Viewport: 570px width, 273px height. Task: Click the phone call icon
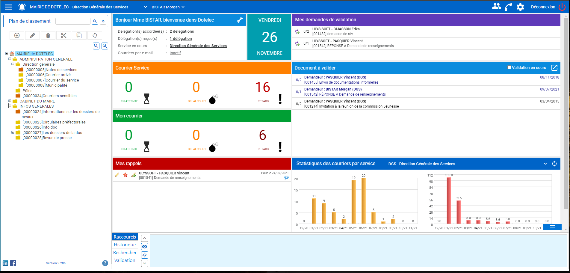click(508, 7)
